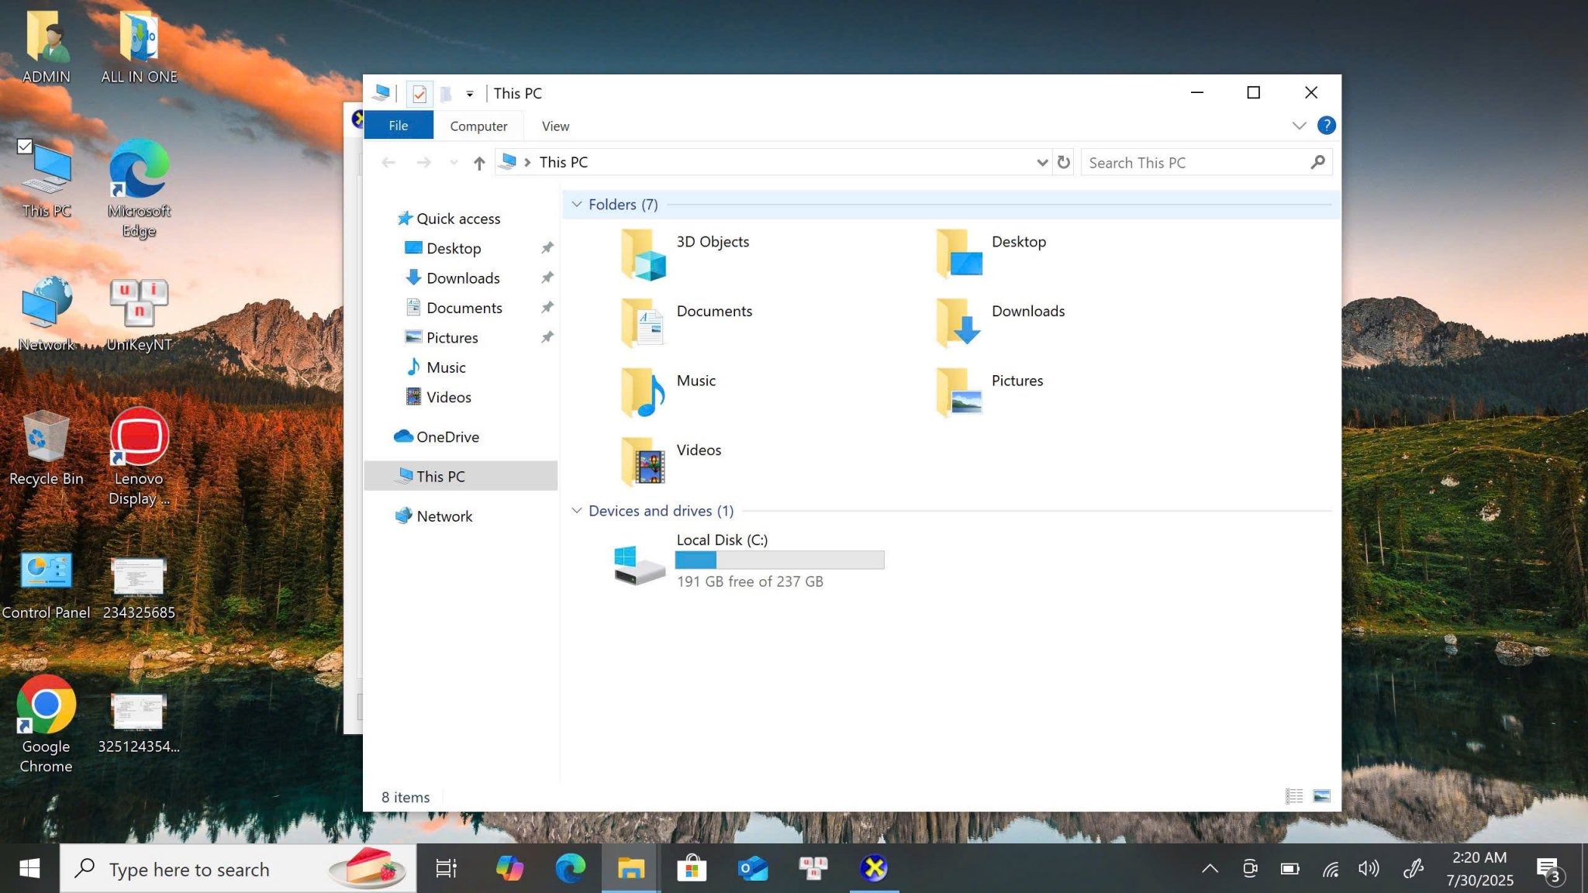Open the 3D Objects folder

click(x=712, y=242)
